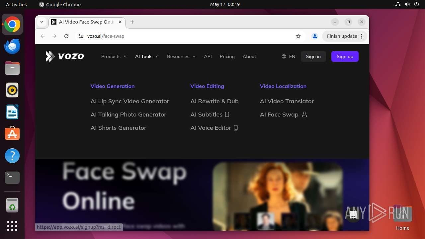Open a new tab with plus icon

[x=132, y=22]
